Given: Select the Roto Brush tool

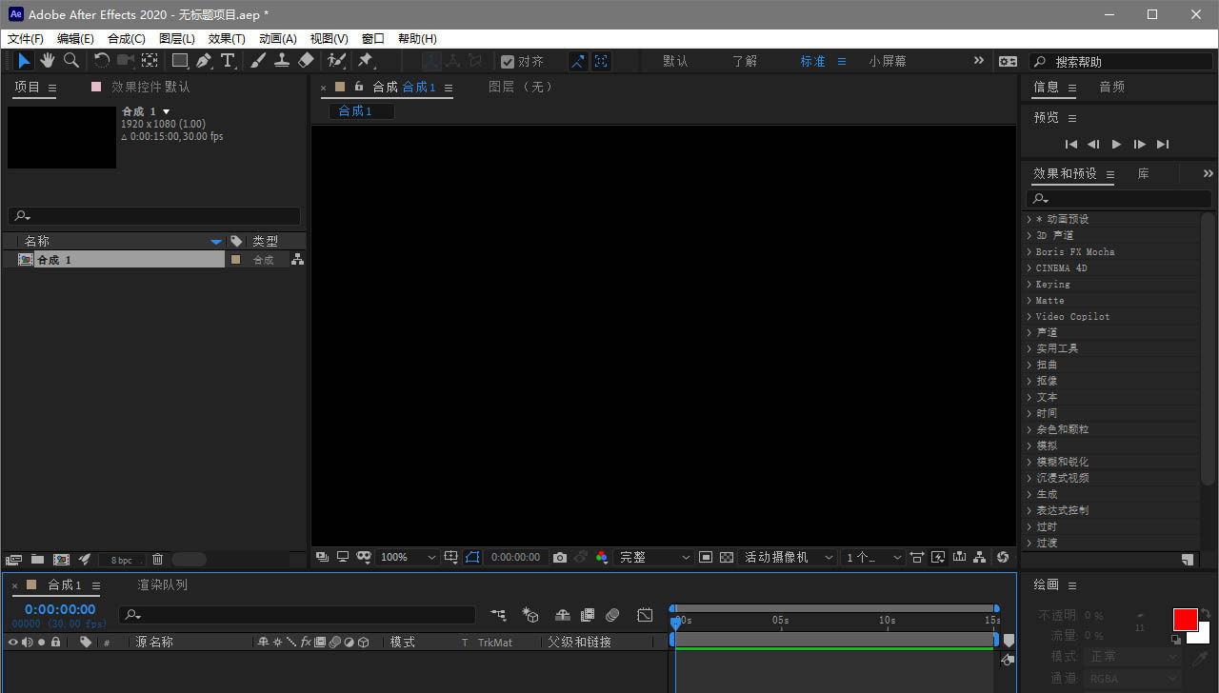Looking at the screenshot, I should click(x=336, y=60).
